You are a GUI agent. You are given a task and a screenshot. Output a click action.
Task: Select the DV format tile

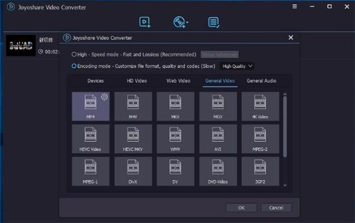176,172
